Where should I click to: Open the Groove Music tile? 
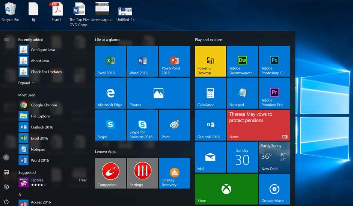tap(274, 189)
